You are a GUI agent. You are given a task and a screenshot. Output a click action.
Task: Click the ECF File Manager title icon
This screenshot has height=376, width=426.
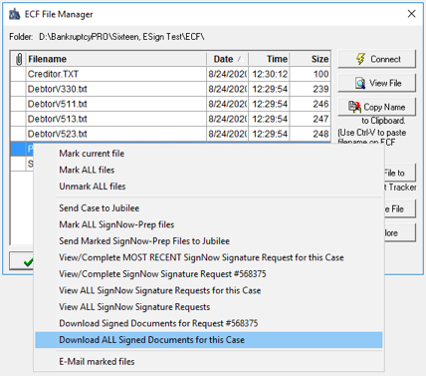(14, 14)
